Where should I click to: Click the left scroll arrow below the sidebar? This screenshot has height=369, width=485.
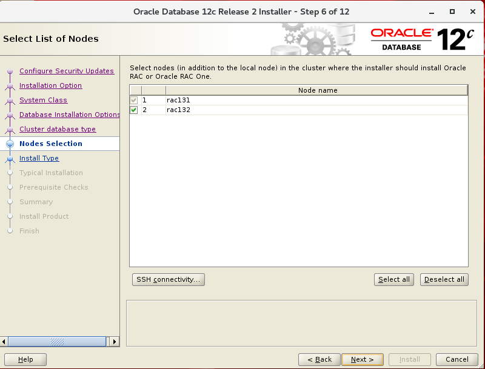tap(4, 341)
